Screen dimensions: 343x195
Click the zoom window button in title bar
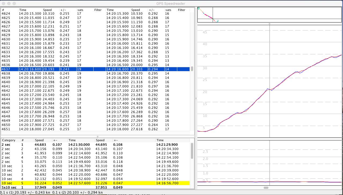(x=14, y=3)
